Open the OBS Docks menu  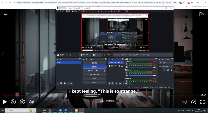(81, 11)
